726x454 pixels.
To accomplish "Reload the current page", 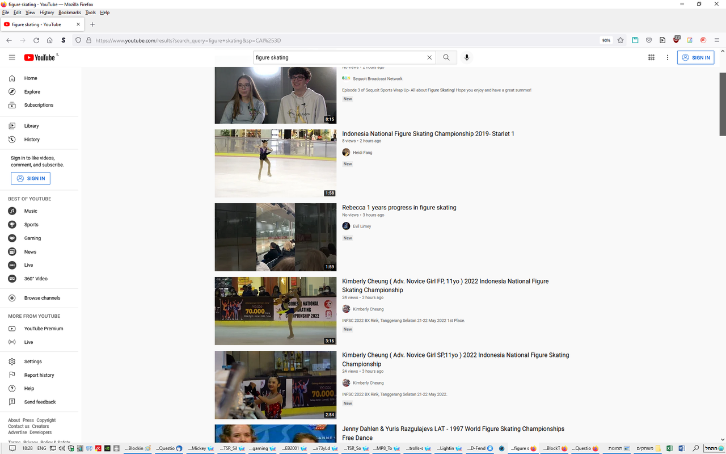I will pos(36,40).
